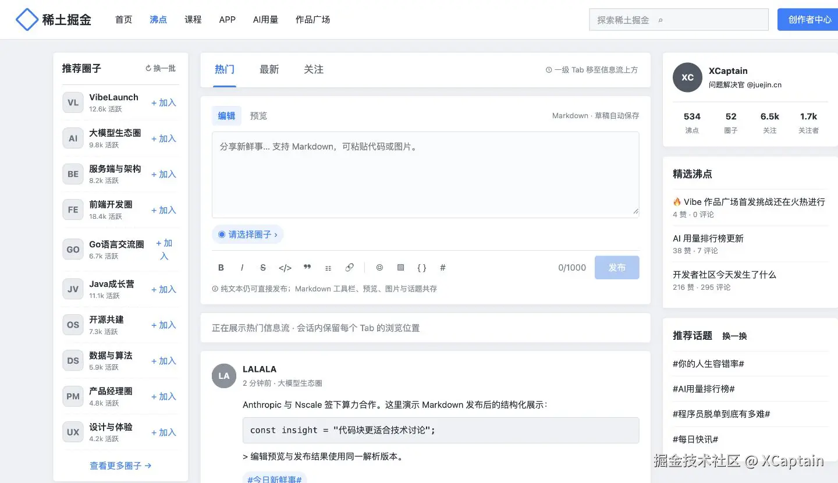Click the OS circle icon for 开源共建
838x483 pixels.
73,325
